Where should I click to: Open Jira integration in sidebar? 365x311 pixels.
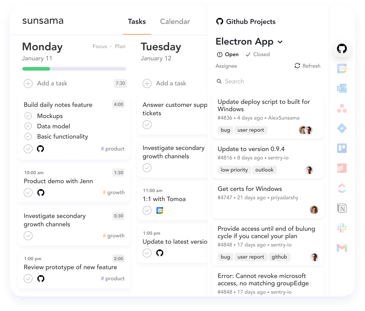pyautogui.click(x=342, y=128)
